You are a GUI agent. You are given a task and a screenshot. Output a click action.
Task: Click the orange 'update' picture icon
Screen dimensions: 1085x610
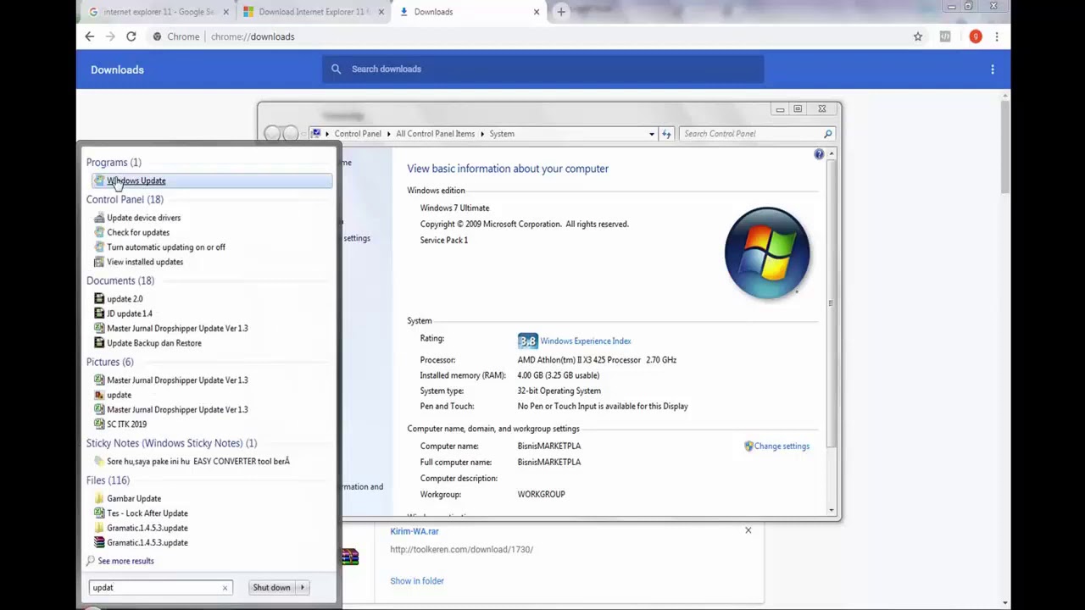[99, 395]
